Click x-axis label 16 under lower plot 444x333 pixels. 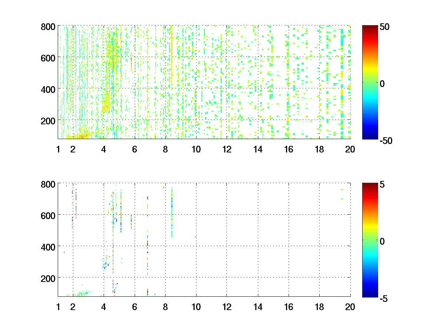(289, 307)
